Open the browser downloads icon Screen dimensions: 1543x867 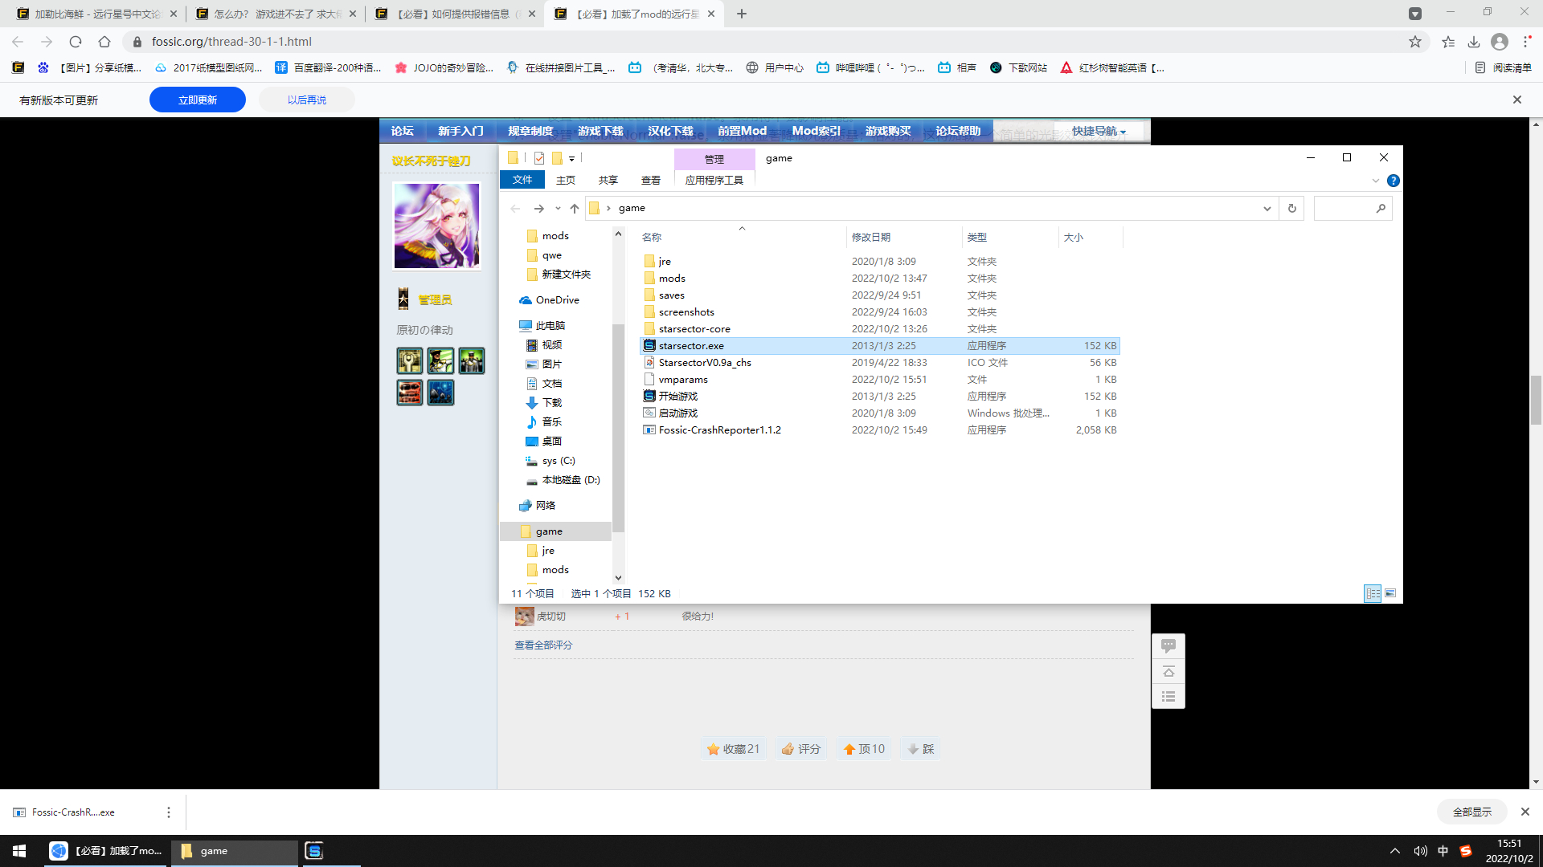pos(1474,42)
